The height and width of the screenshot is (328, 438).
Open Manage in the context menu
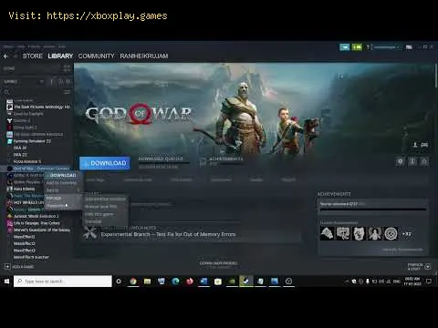63,198
